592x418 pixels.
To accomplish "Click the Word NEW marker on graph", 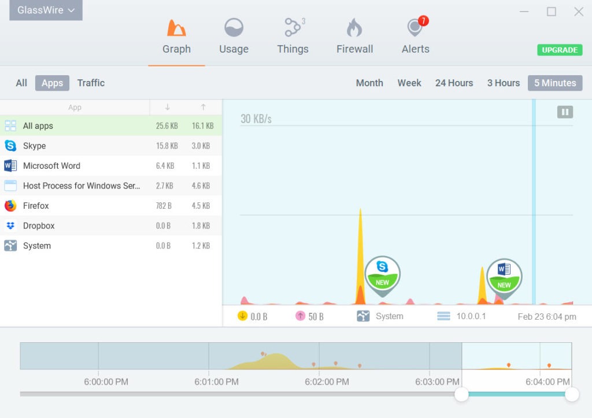I will pyautogui.click(x=504, y=278).
